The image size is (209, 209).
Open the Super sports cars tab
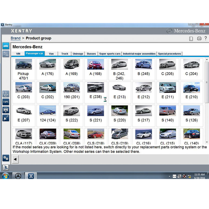pos(110,54)
